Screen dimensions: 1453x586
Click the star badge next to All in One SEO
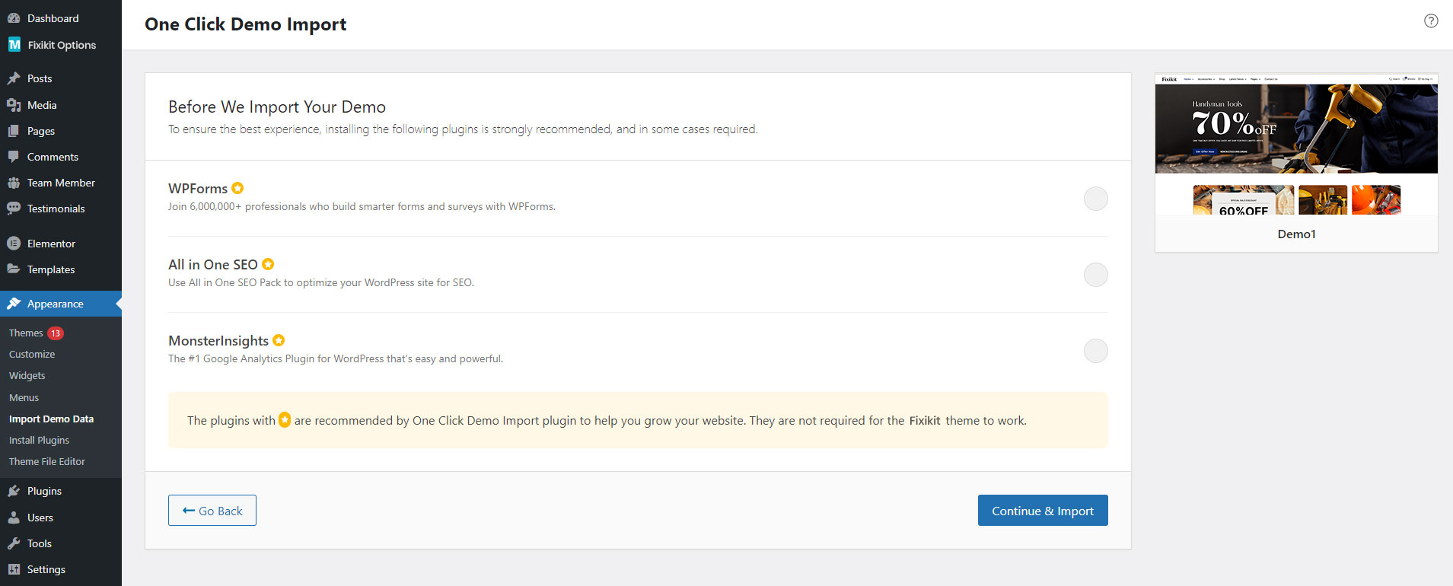(268, 264)
